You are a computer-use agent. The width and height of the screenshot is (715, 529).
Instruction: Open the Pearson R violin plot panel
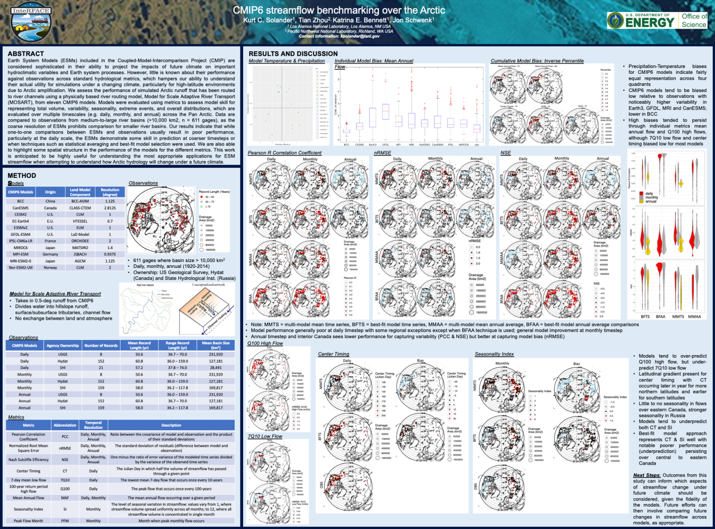[667, 177]
